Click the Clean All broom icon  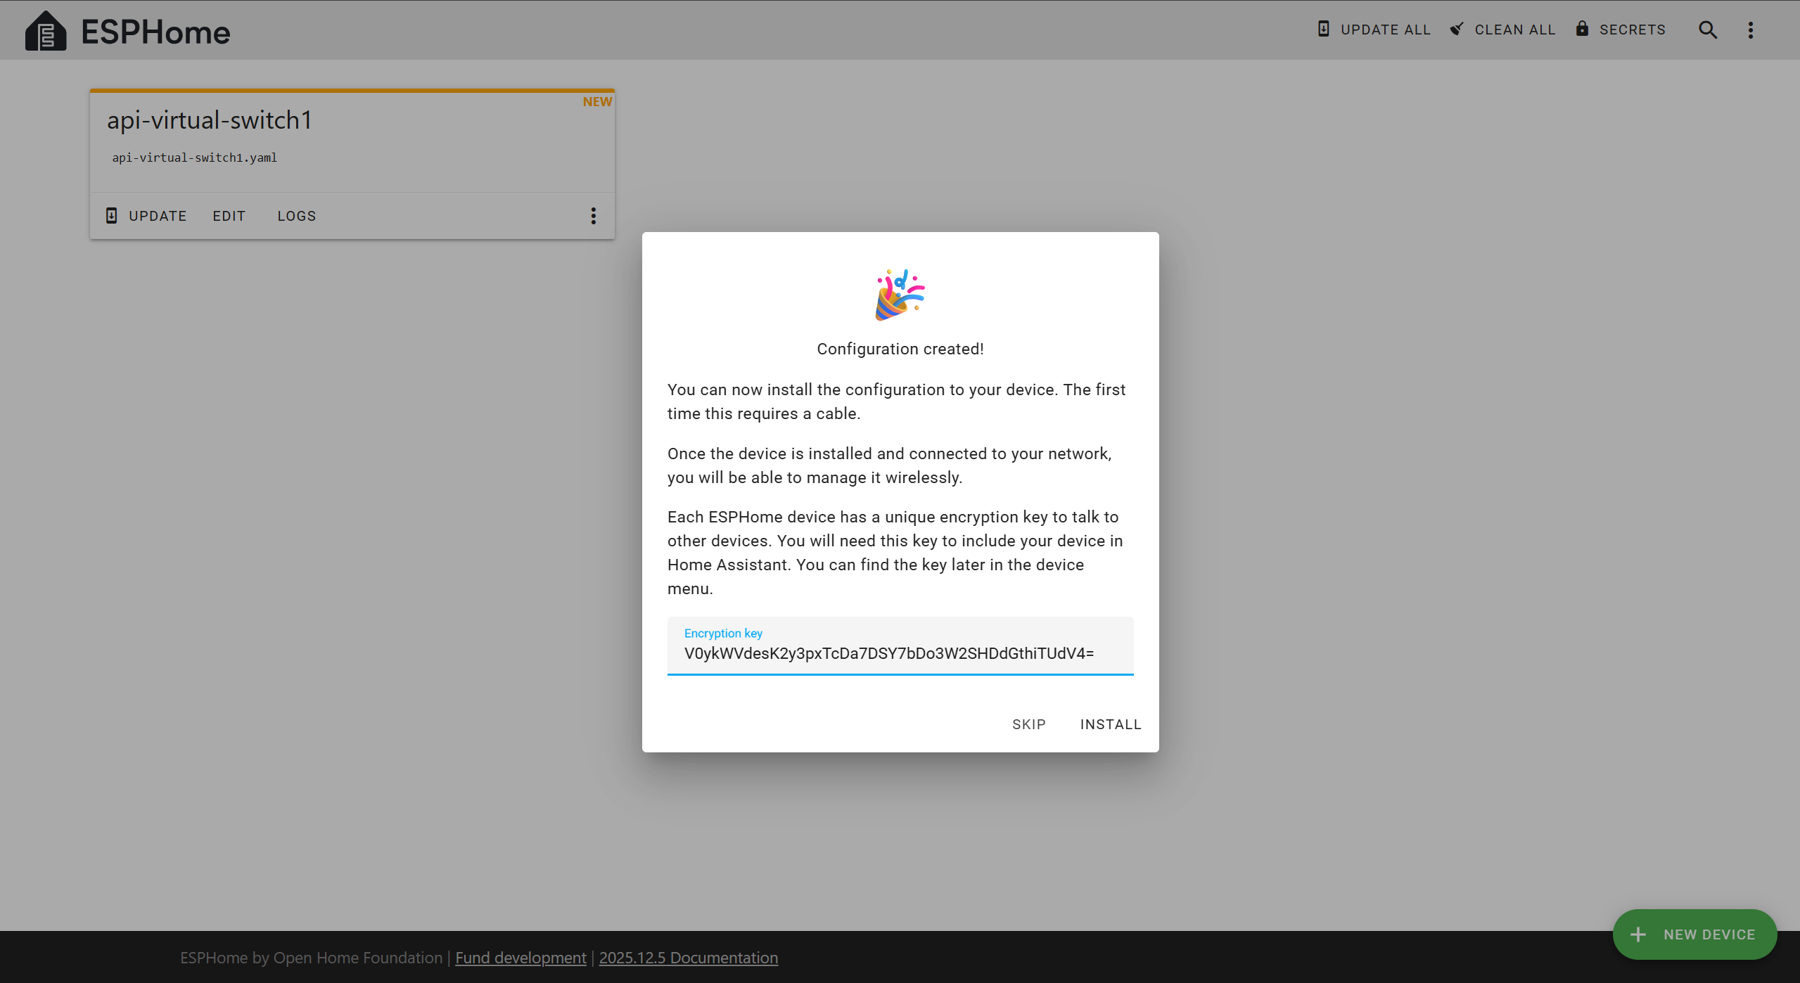(x=1457, y=29)
